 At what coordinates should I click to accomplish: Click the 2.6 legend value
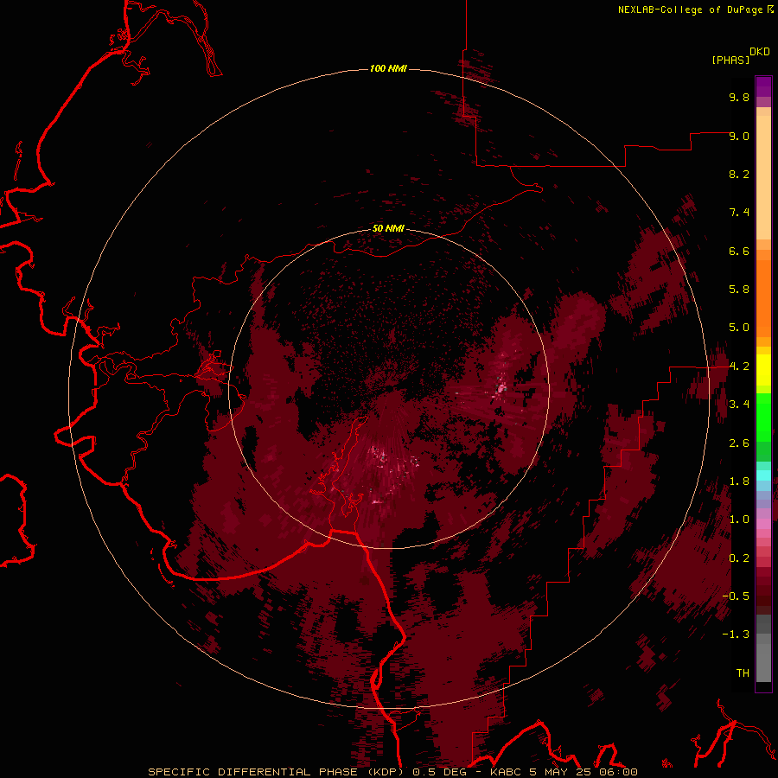739,443
